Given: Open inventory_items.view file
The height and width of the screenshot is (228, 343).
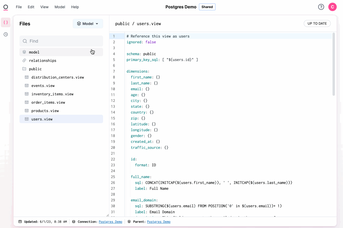Looking at the screenshot, I should pyautogui.click(x=61, y=94).
